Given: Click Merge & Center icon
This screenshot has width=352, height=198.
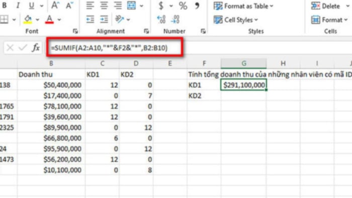Looking at the screenshot, I should coord(131,6).
